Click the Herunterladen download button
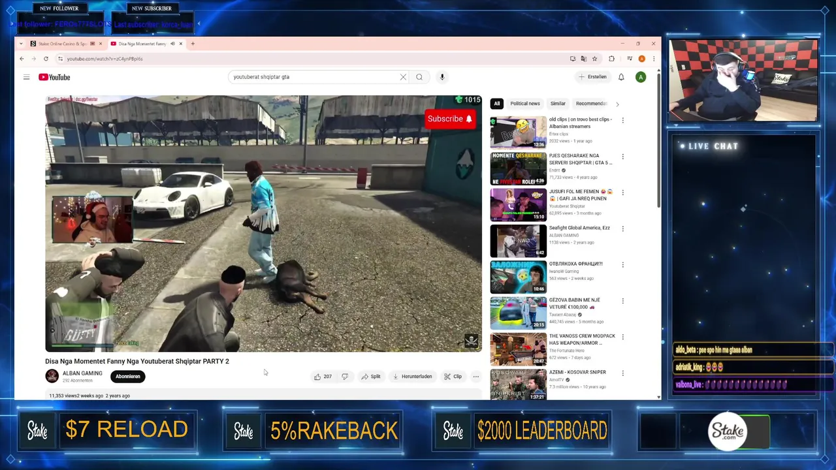This screenshot has width=836, height=470. tap(412, 377)
